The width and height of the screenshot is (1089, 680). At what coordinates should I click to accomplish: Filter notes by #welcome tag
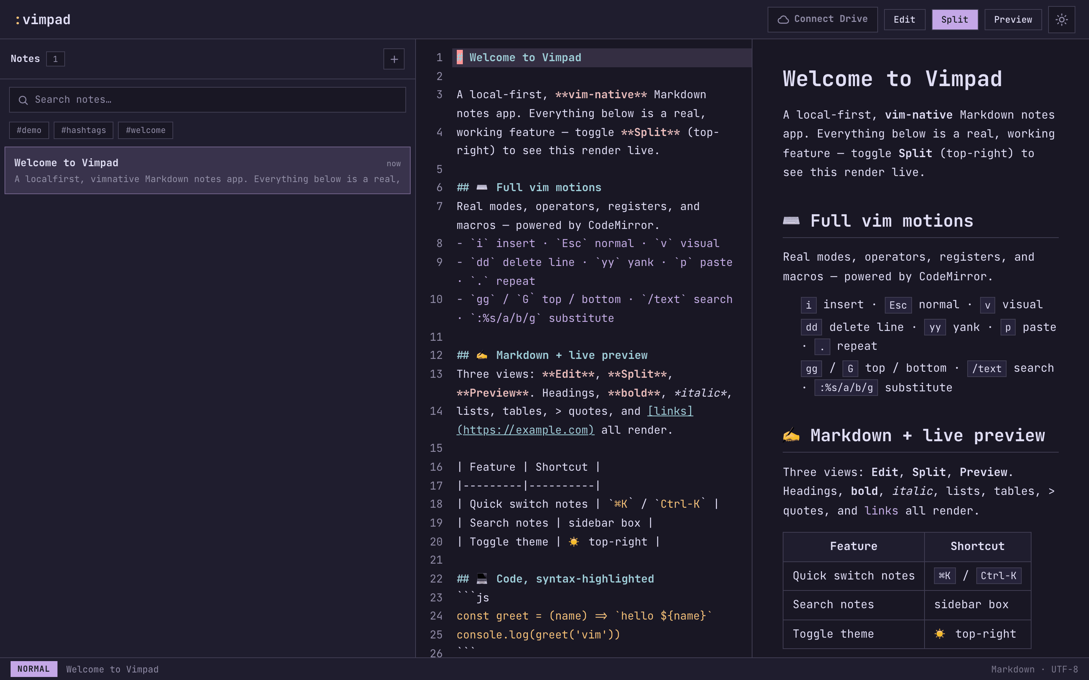click(145, 130)
